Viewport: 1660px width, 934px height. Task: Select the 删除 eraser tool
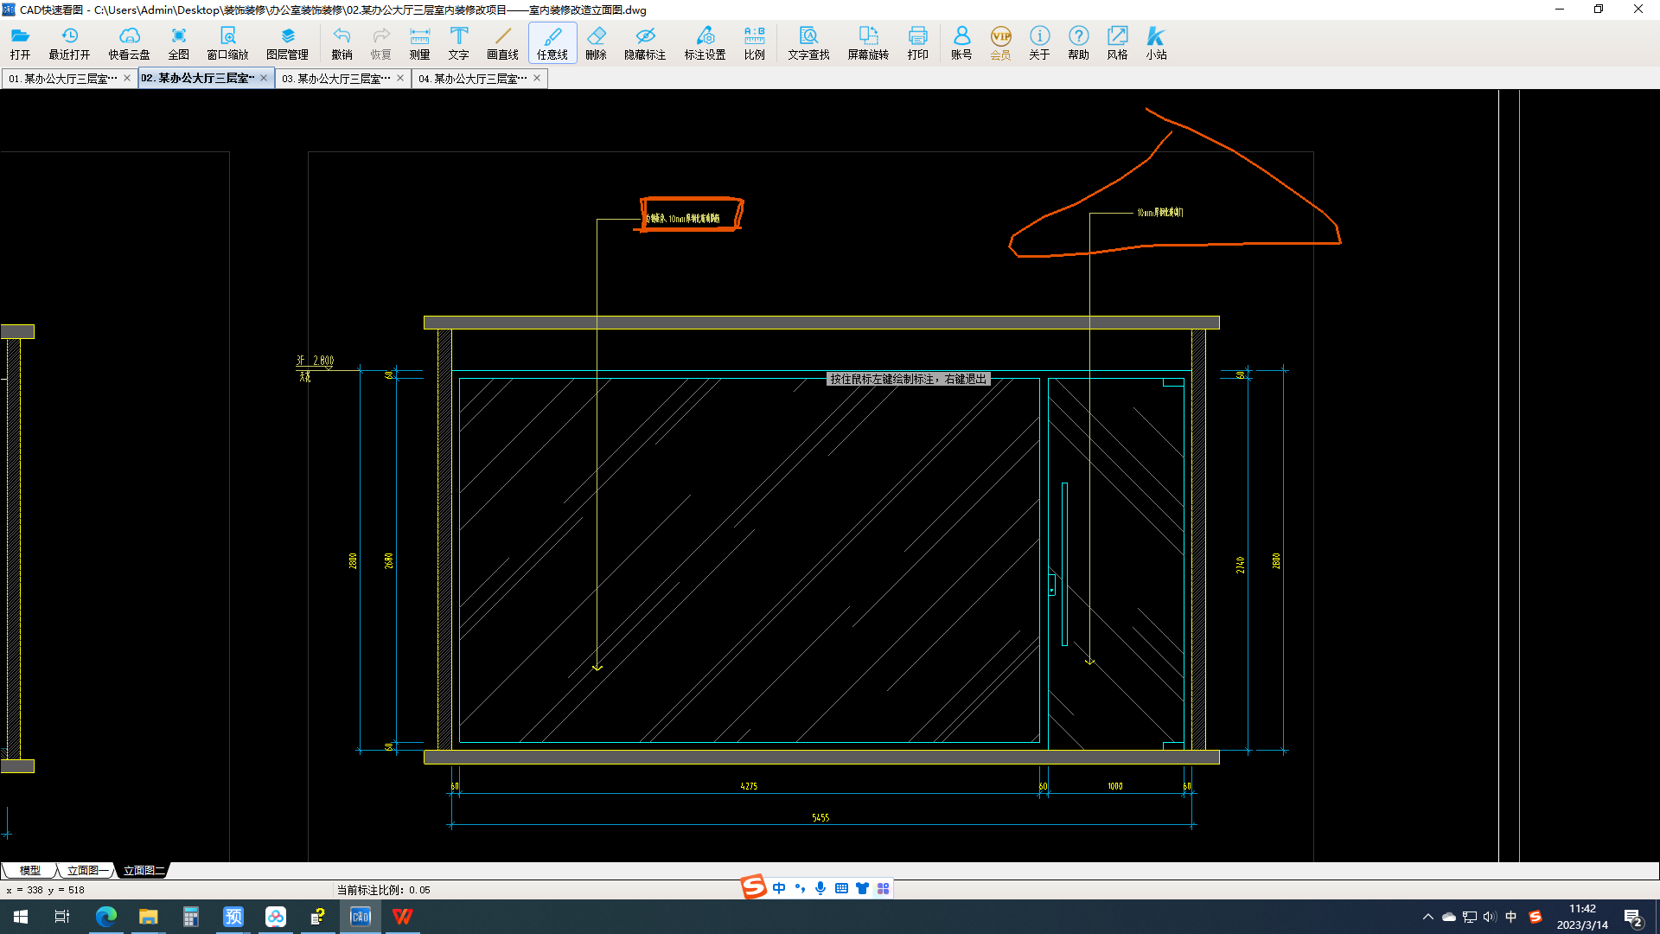click(x=596, y=43)
